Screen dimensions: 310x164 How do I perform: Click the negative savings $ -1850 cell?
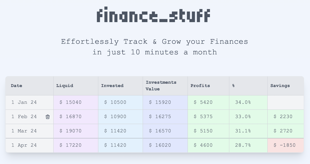[286, 145]
